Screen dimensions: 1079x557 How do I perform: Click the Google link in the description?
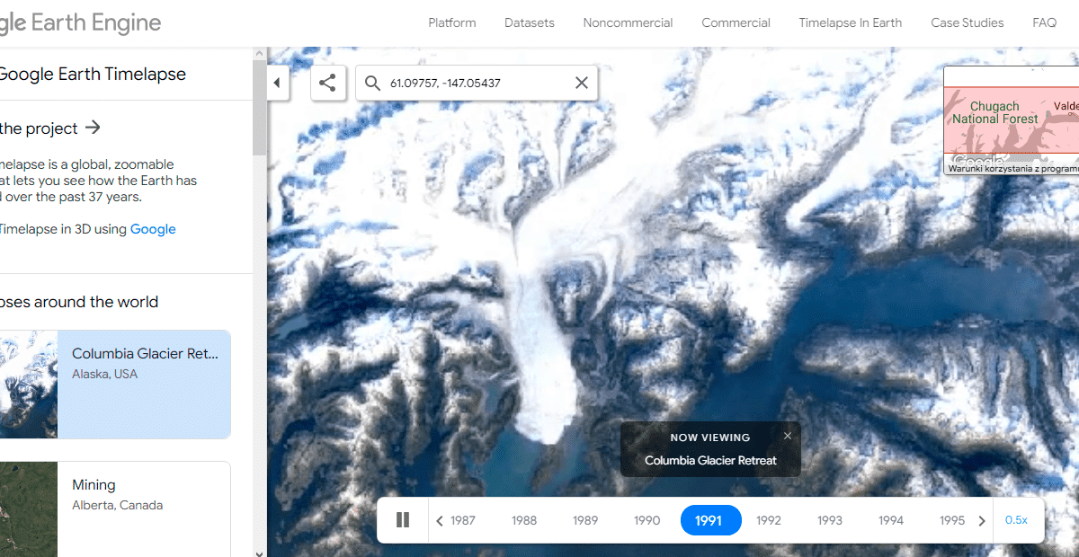coord(153,229)
